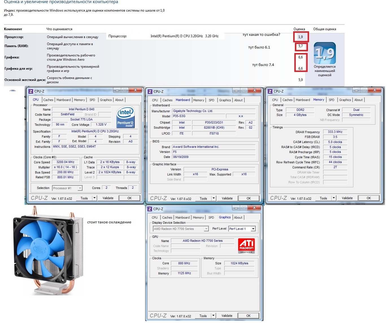Open the Perf Level 1 dropdown
Viewport: 387px width, 323px height.
click(x=242, y=229)
